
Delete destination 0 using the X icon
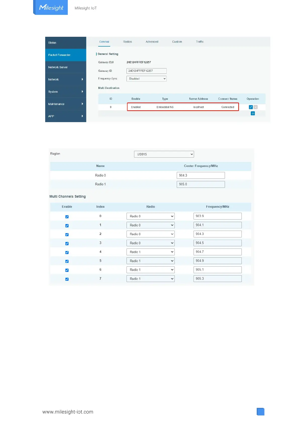pyautogui.click(x=256, y=107)
